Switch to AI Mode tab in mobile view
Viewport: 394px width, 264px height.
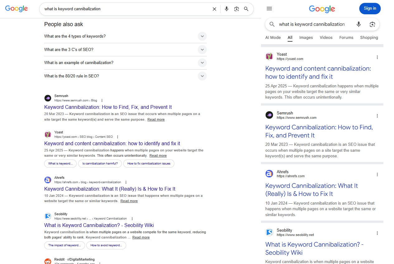(273, 38)
